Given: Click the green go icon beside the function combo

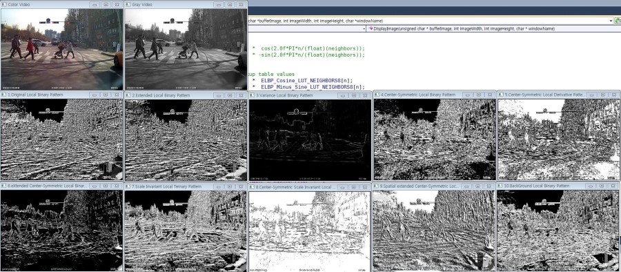Looking at the screenshot, I should coord(618,21).
